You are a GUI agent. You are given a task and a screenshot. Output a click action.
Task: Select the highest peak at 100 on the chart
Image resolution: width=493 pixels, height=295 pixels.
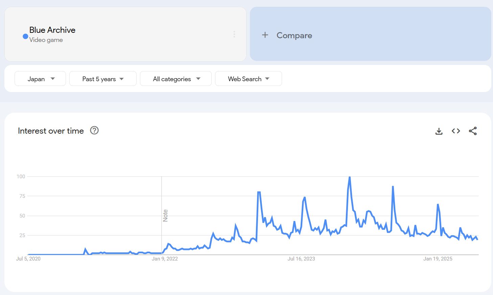(x=350, y=177)
